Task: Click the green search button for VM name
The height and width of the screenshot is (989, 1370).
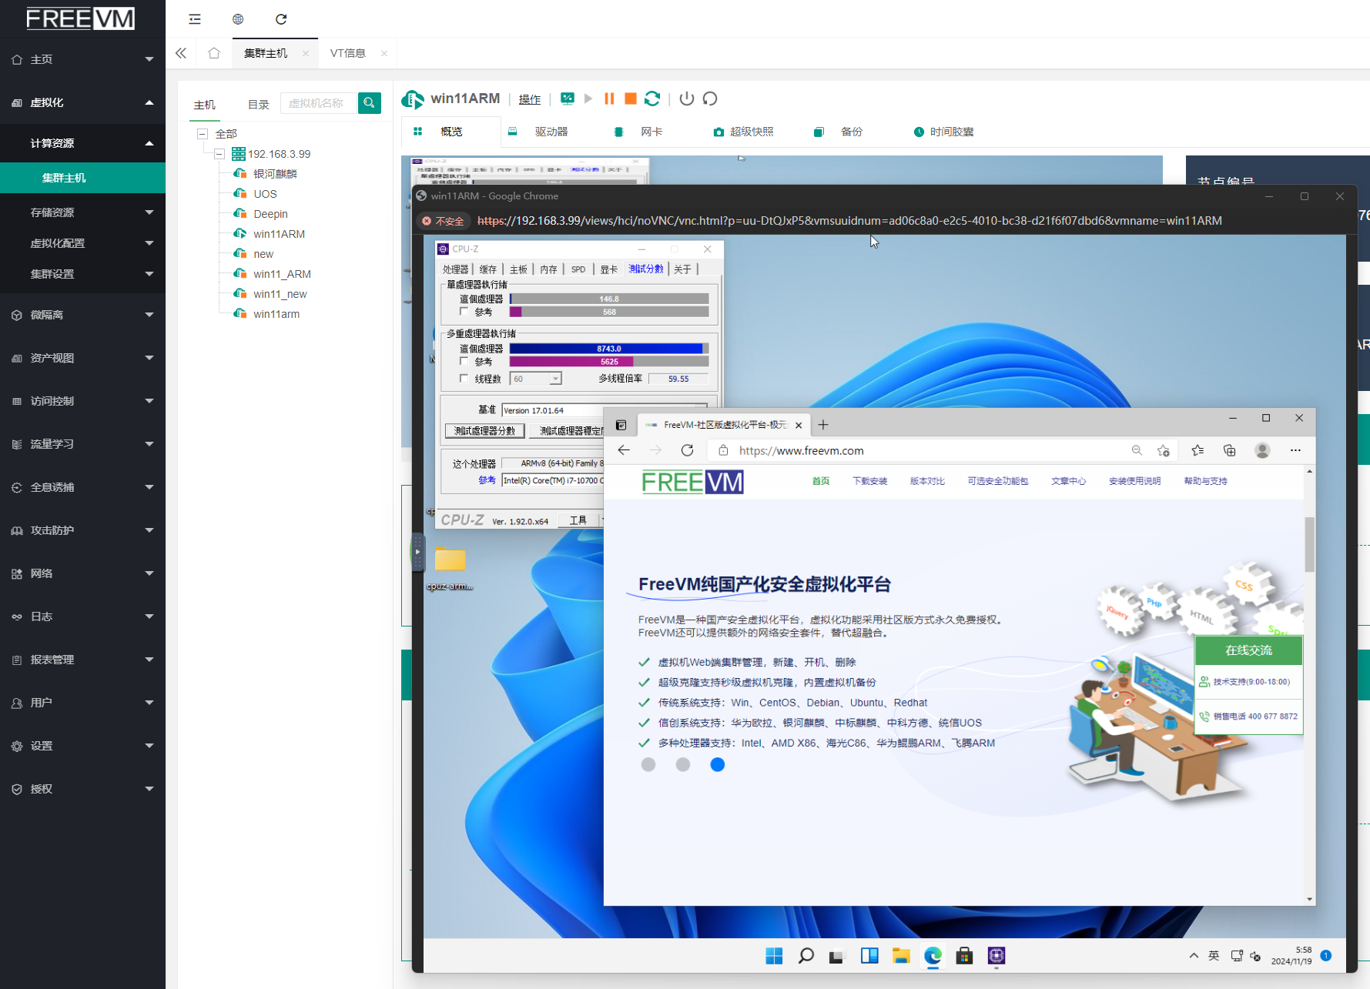Action: 370,102
